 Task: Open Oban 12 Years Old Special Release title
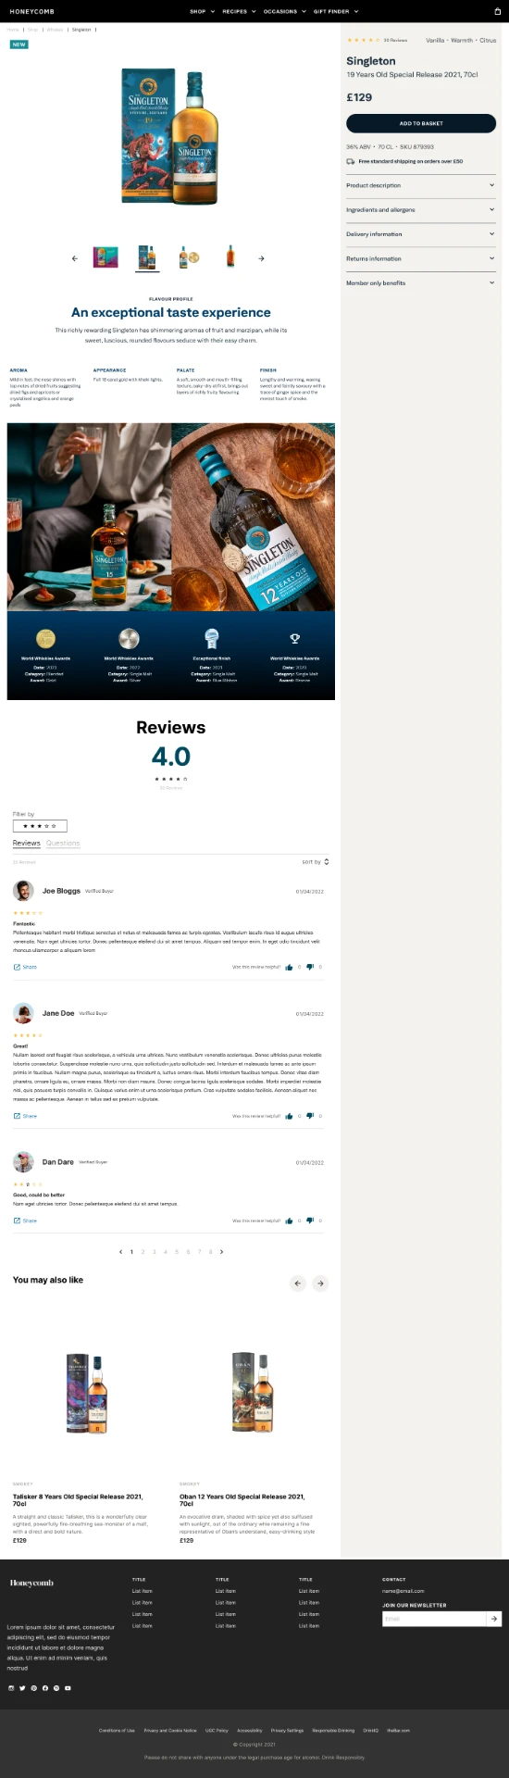242,1499
